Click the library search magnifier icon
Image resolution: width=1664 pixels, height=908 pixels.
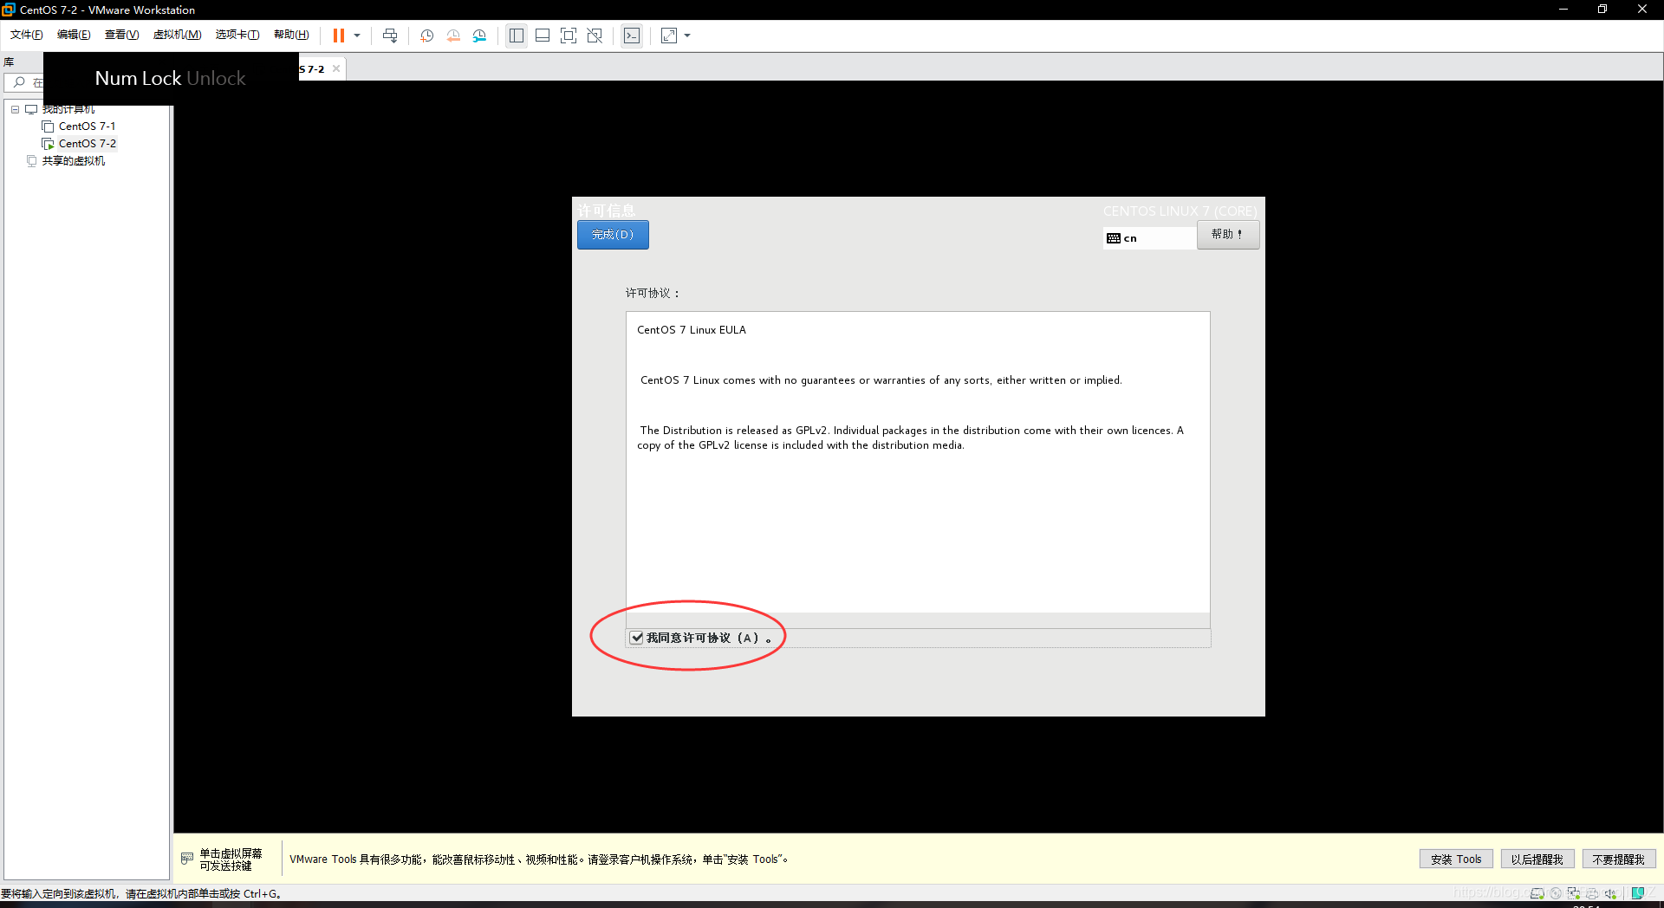(x=19, y=82)
